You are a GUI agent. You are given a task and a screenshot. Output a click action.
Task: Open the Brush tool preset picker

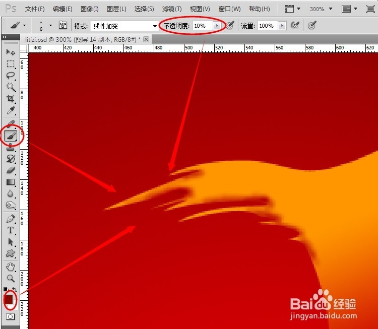(18, 25)
